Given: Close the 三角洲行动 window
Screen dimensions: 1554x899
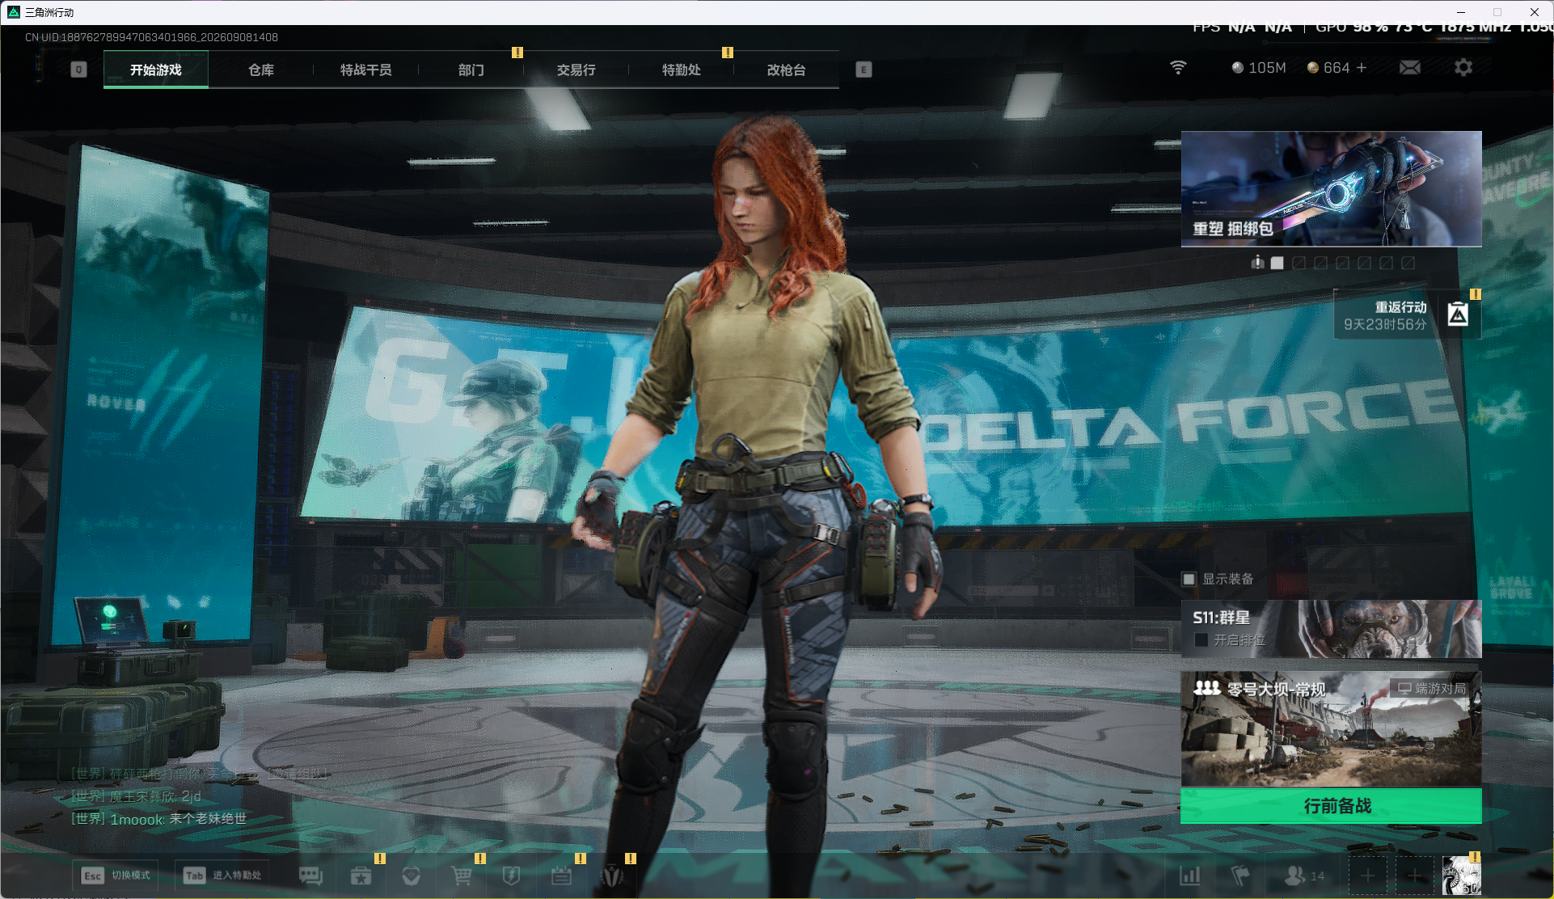Looking at the screenshot, I should coord(1534,12).
